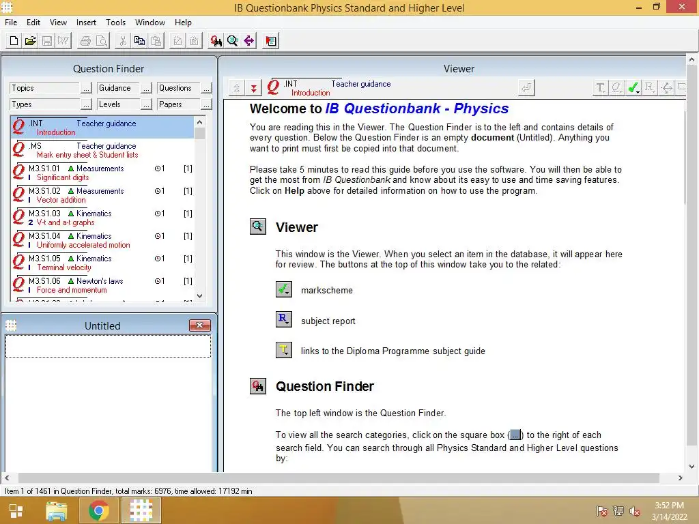
Task: Click the purple double-arrow toolbar icon
Action: coord(248,41)
